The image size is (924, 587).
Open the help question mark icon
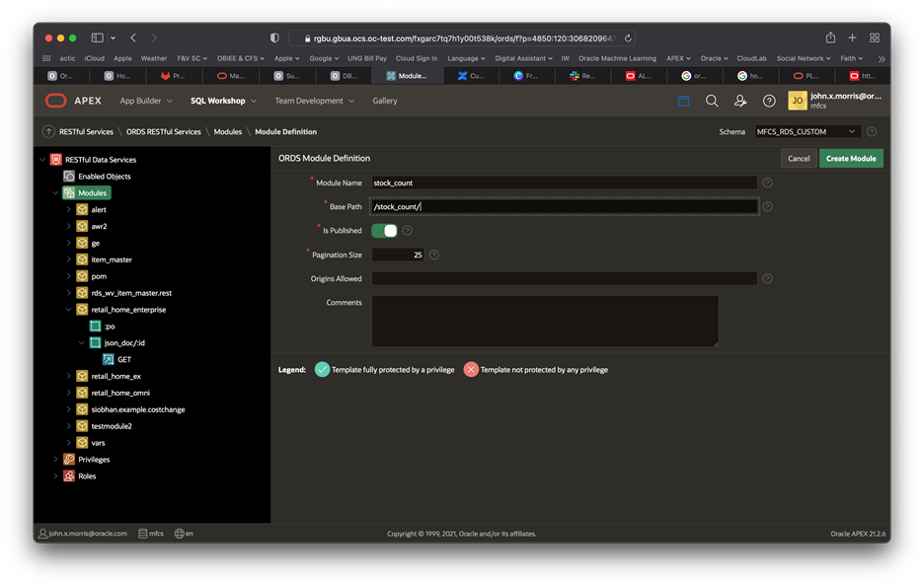pos(769,100)
